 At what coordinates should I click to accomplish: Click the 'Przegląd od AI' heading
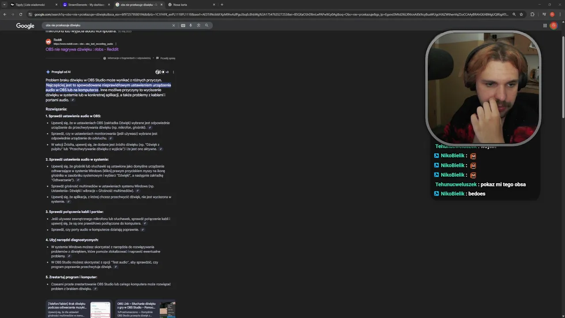61,72
